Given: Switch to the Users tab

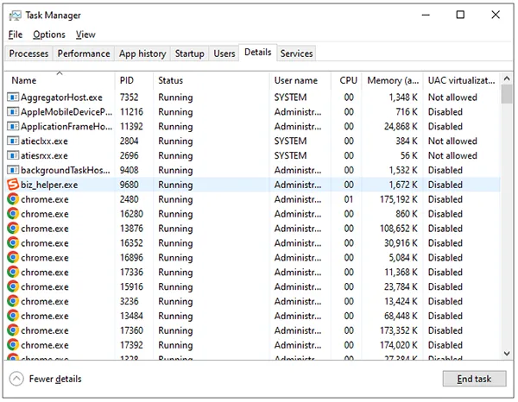Looking at the screenshot, I should click(x=224, y=53).
